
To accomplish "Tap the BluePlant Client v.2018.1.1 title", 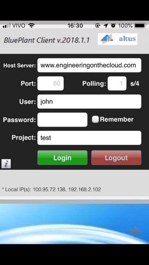I will pos(47,40).
